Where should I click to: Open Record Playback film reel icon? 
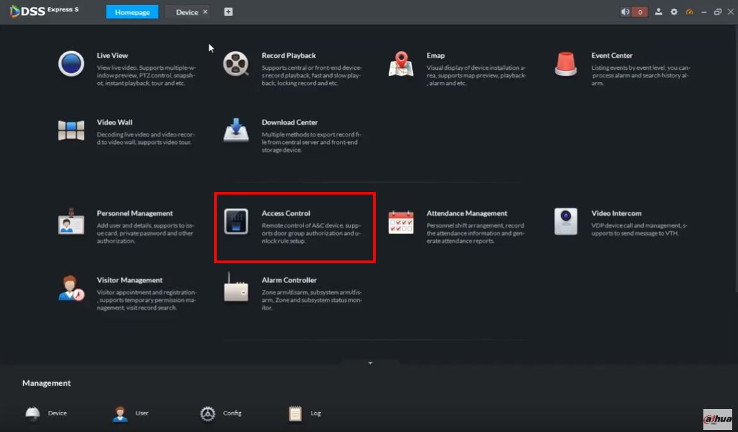tap(236, 64)
